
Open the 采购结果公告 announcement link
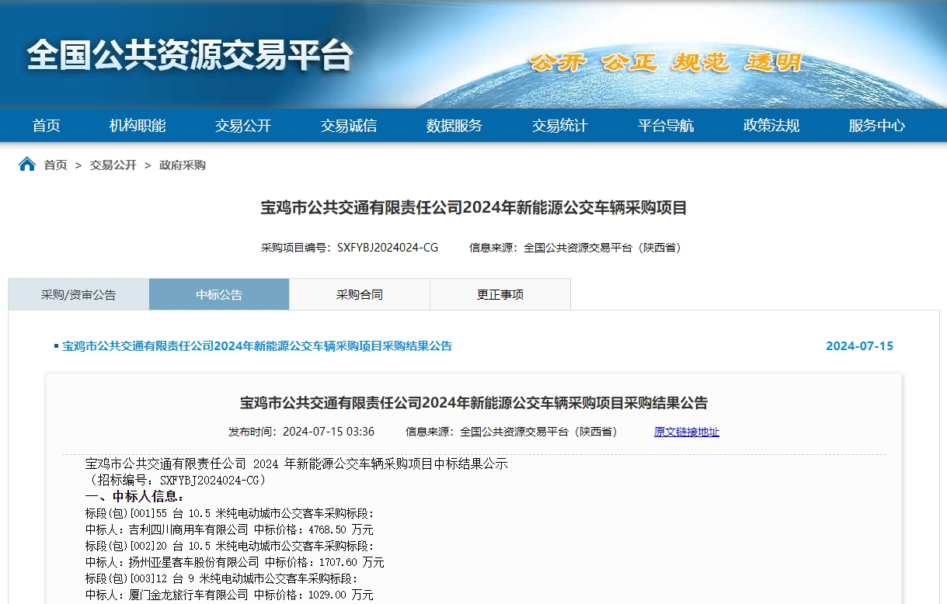coord(245,346)
